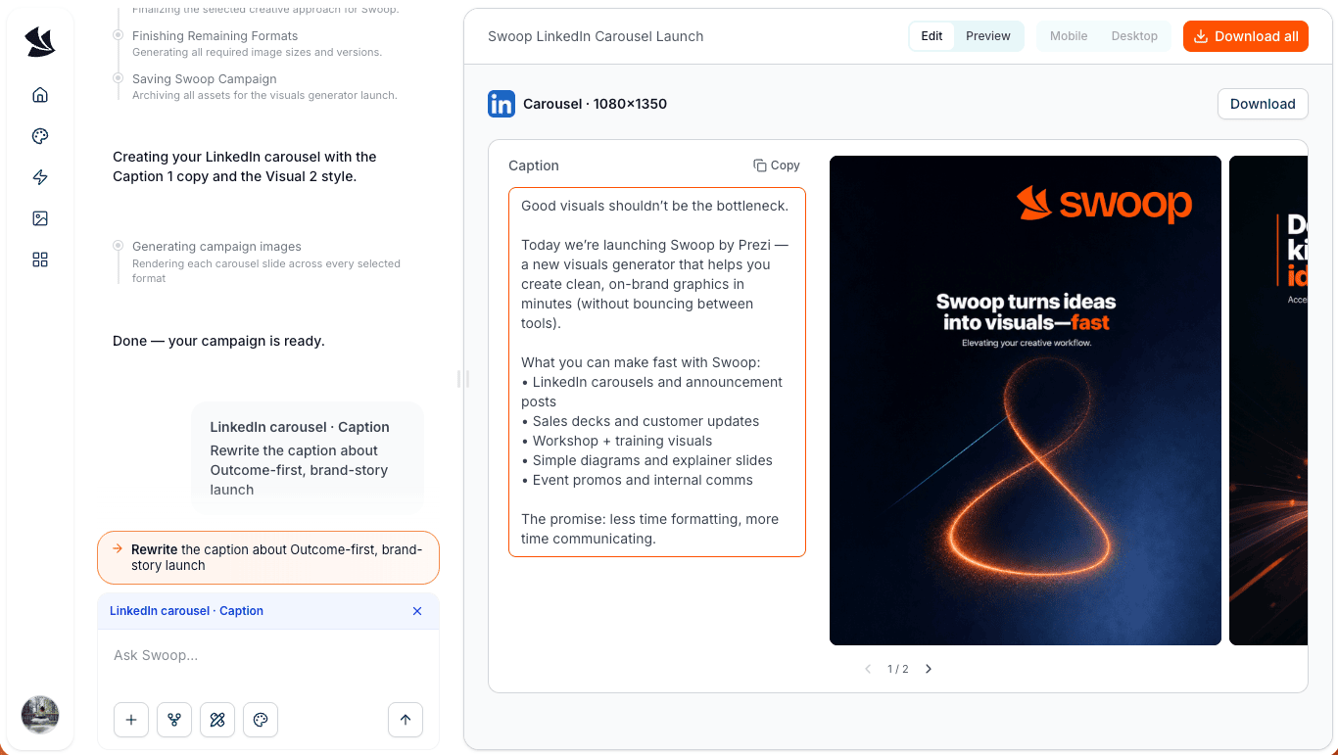Click the LinkedIn carousel · Caption message bubble

coord(308,457)
